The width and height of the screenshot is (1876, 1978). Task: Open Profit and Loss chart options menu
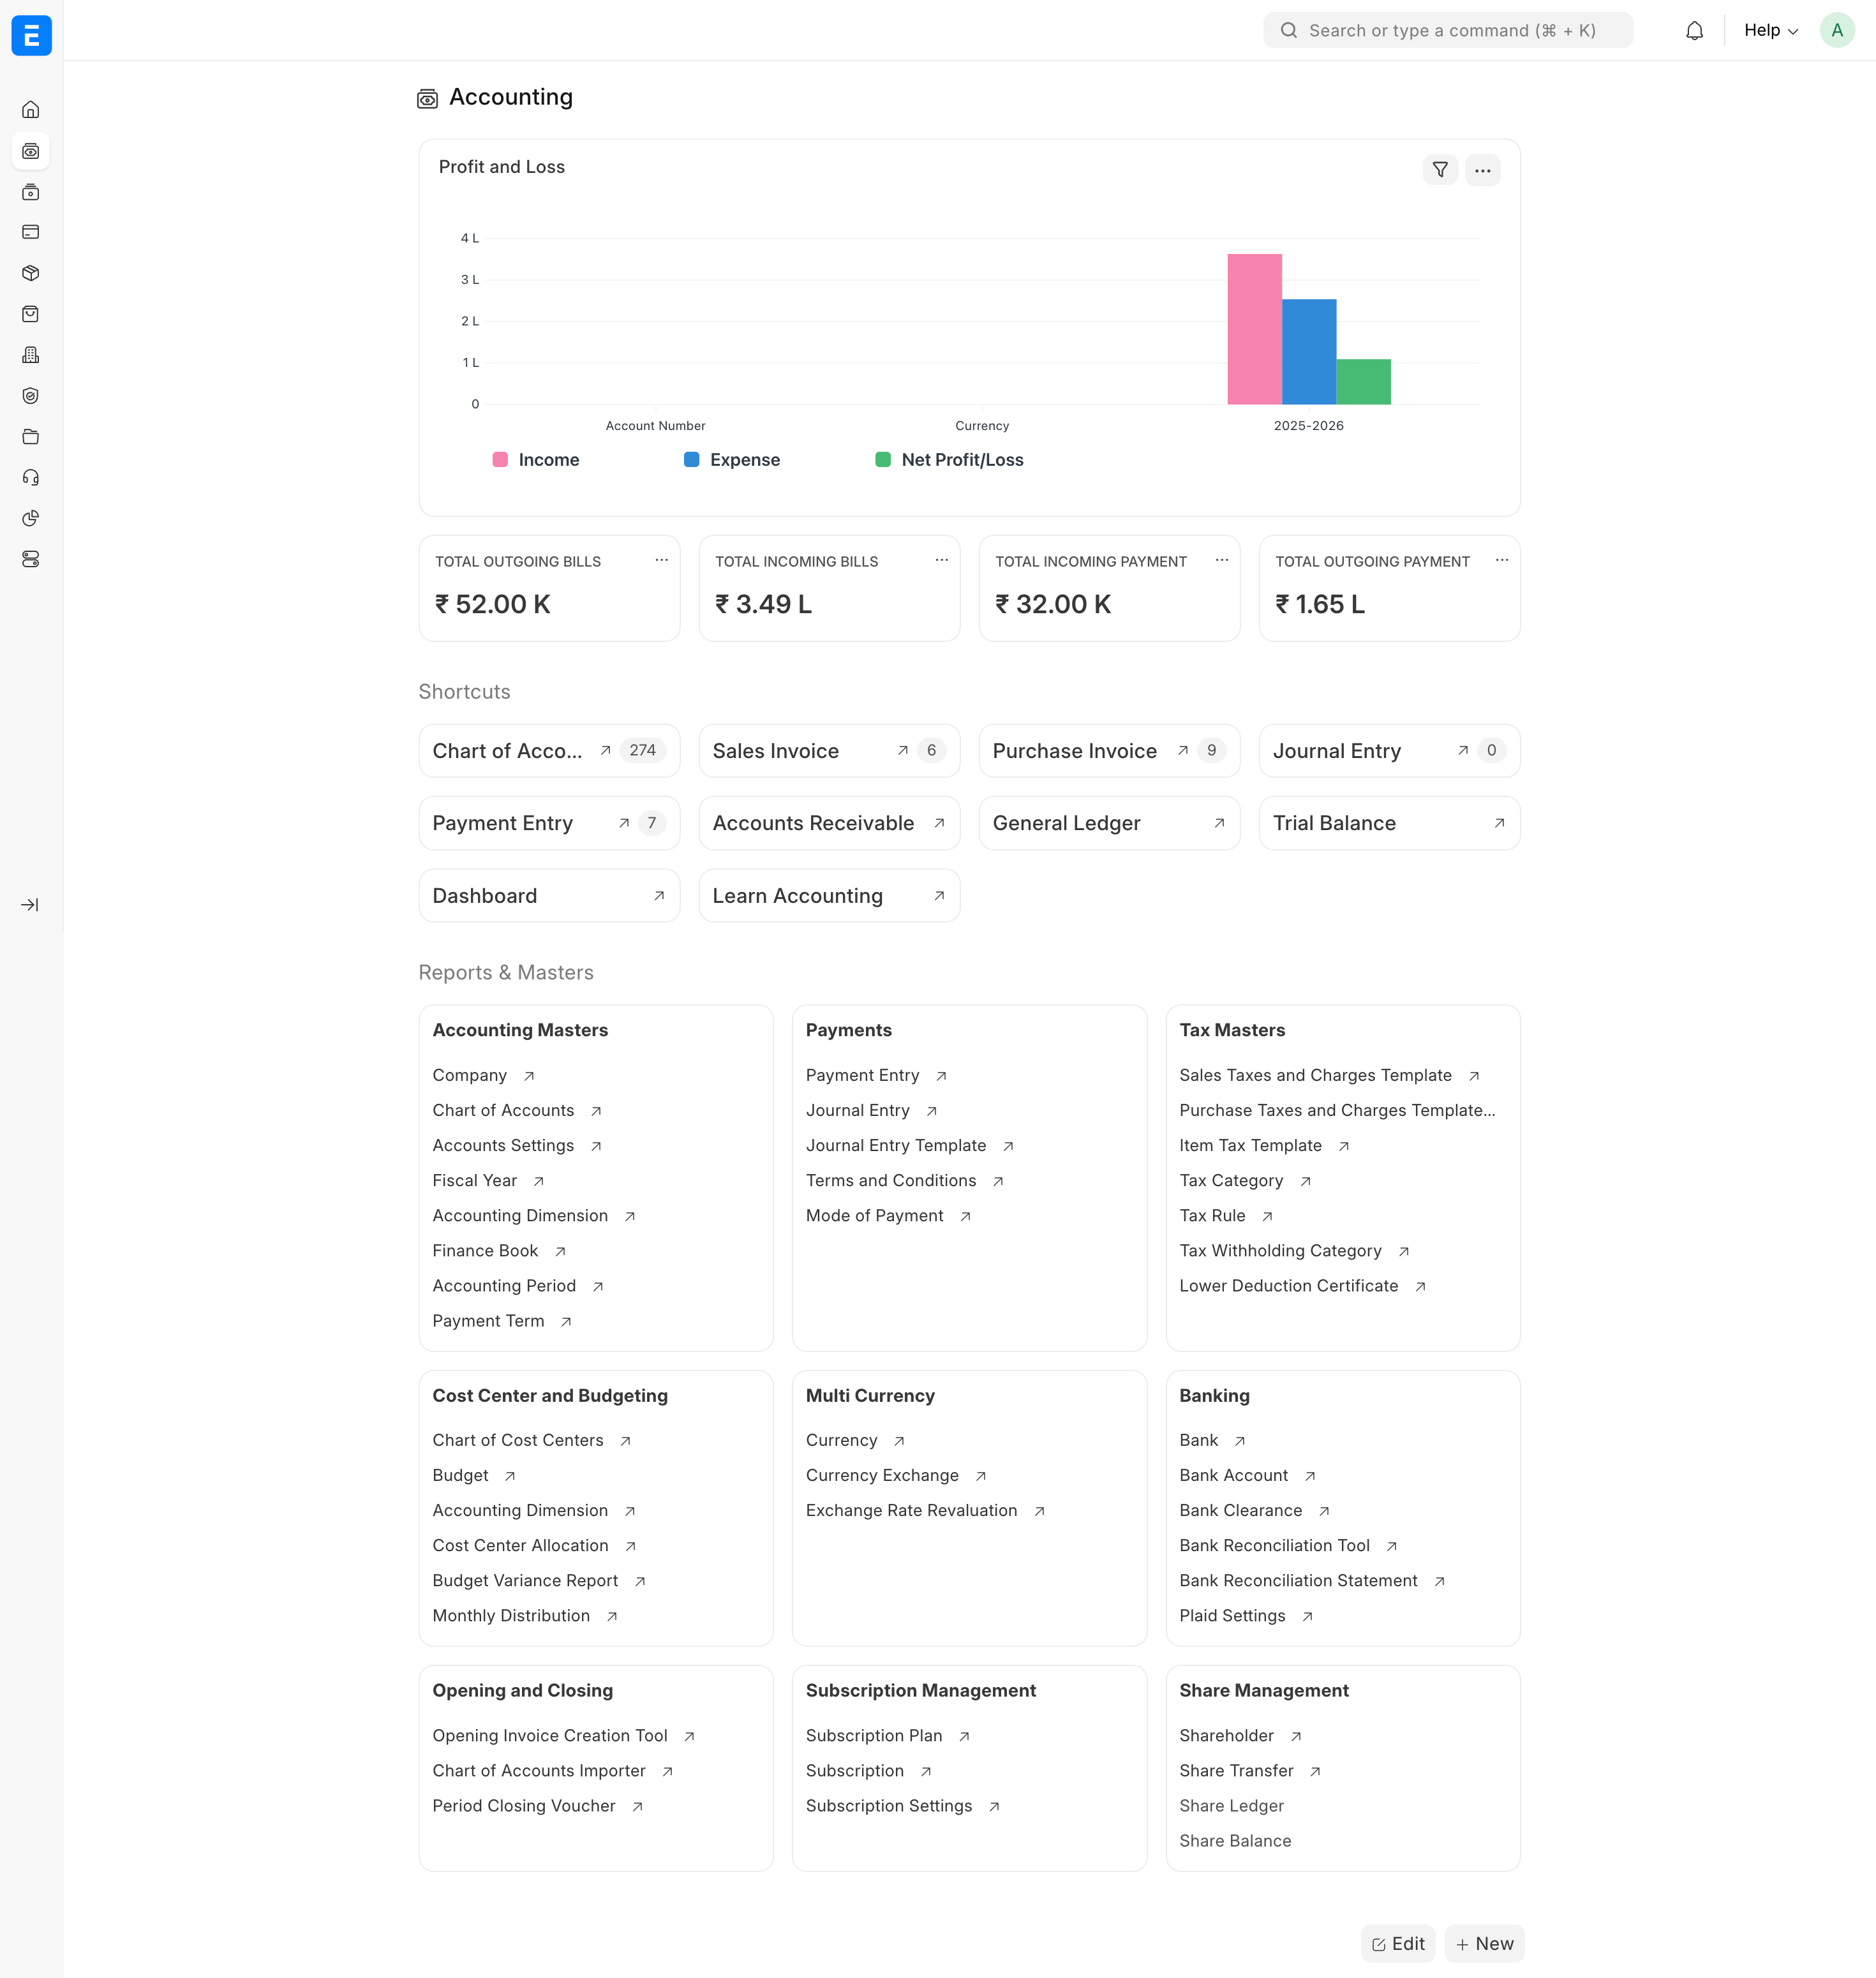pos(1482,170)
